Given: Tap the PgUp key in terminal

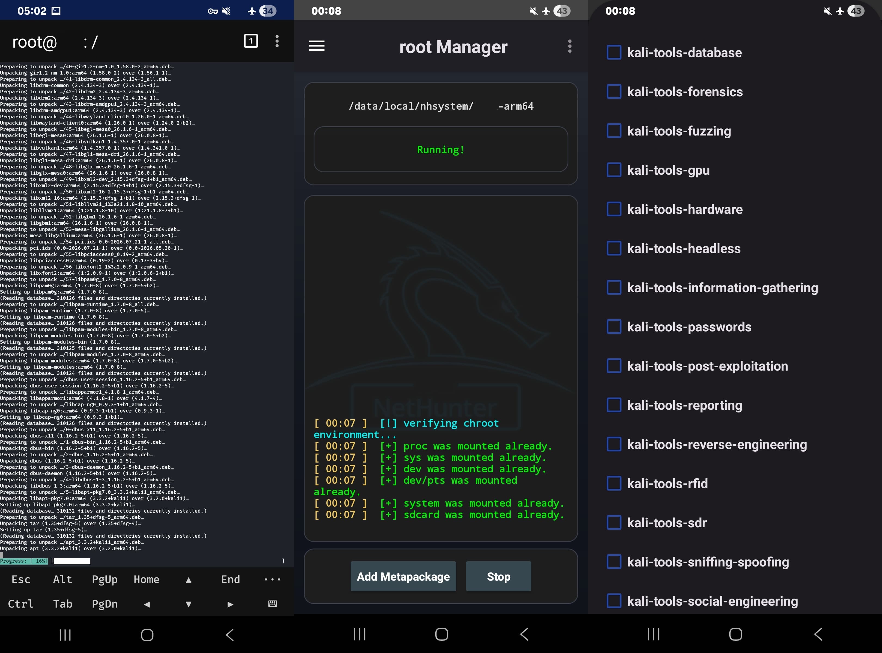Looking at the screenshot, I should click(105, 580).
